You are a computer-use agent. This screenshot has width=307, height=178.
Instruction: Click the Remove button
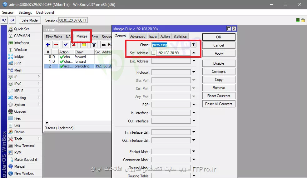(219, 88)
